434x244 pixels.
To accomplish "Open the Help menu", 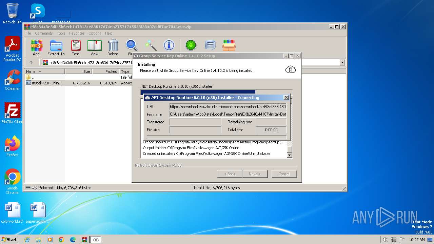I will point(109,33).
